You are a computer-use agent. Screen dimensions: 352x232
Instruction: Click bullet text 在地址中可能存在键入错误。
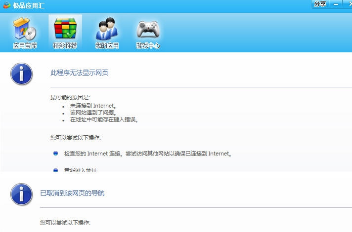click(104, 119)
